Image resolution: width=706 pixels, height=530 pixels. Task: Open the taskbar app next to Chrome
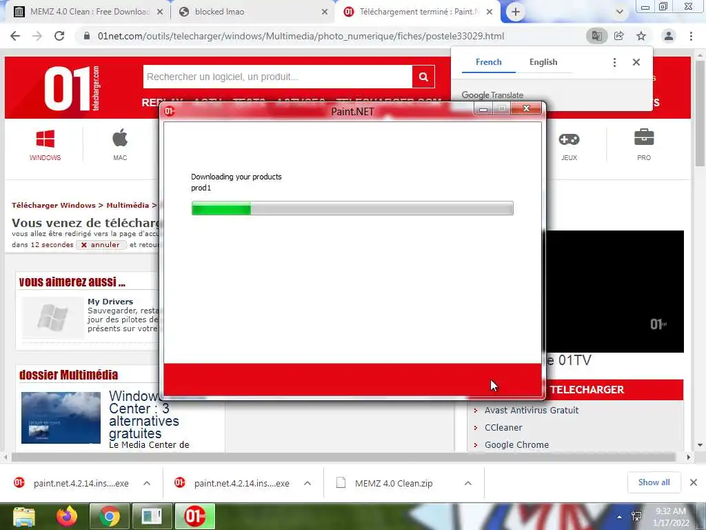pos(152,516)
